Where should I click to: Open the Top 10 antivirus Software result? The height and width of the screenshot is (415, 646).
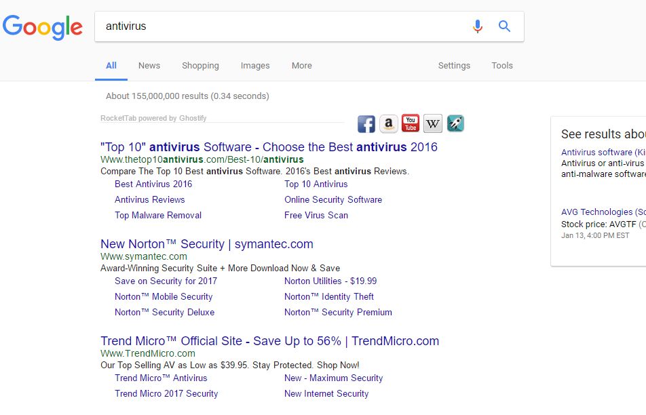tap(269, 147)
